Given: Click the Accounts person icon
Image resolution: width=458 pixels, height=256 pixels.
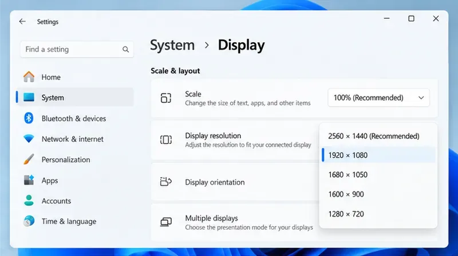Looking at the screenshot, I should click(29, 201).
